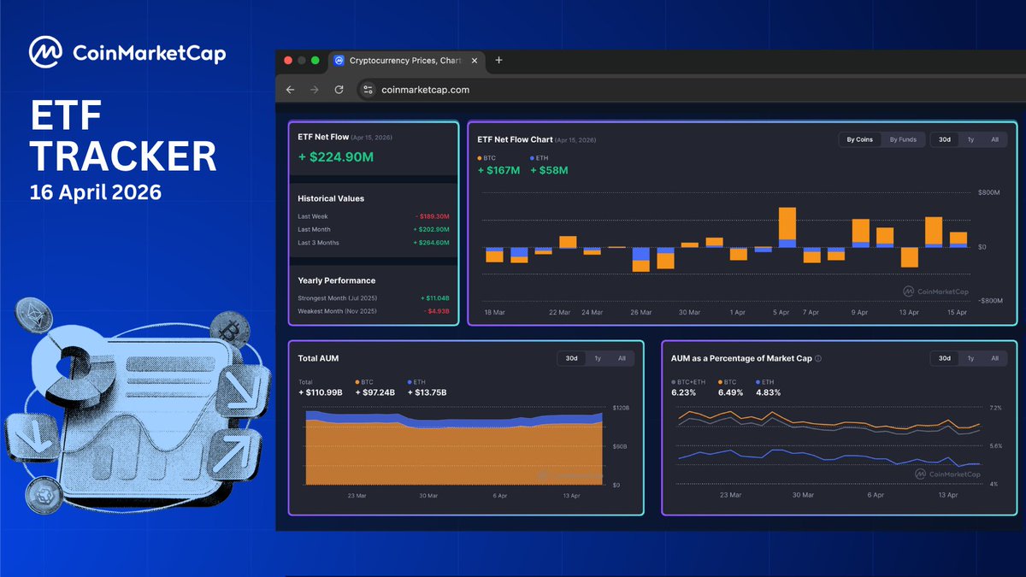
Task: Click the back navigation arrow in the browser
Action: click(291, 89)
